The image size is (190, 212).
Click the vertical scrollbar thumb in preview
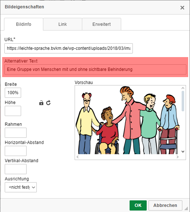click(x=183, y=101)
